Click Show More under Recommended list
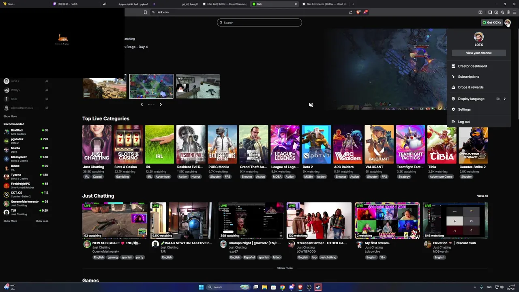The height and width of the screenshot is (292, 519). tap(10, 221)
